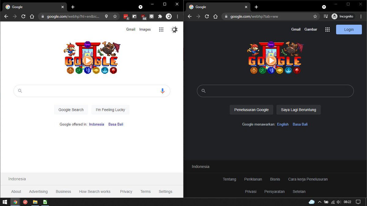
Task: Click Google search box in left window
Action: coord(92,91)
